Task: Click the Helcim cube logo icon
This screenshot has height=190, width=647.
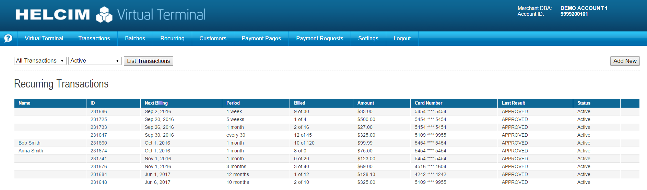Action: pyautogui.click(x=104, y=15)
